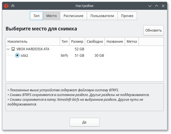Click the 51 GB size value
Image resolution: width=171 pixels, height=134 pixels.
point(80,56)
